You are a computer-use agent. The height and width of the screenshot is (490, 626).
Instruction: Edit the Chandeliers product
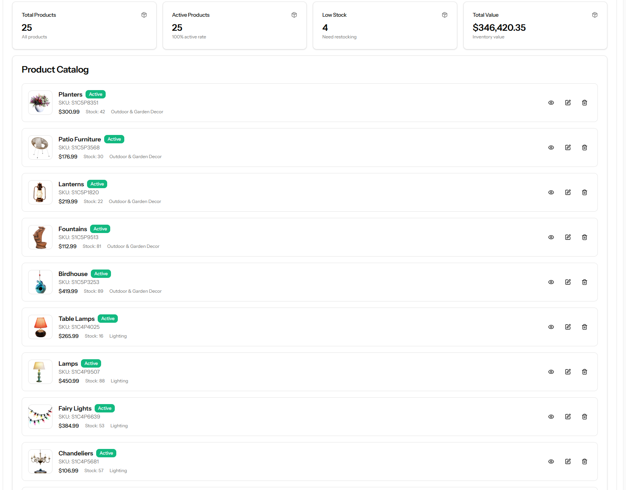pyautogui.click(x=568, y=461)
